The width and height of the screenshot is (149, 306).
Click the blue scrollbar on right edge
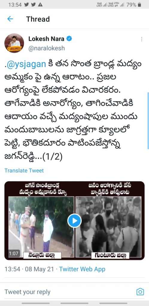click(x=148, y=121)
